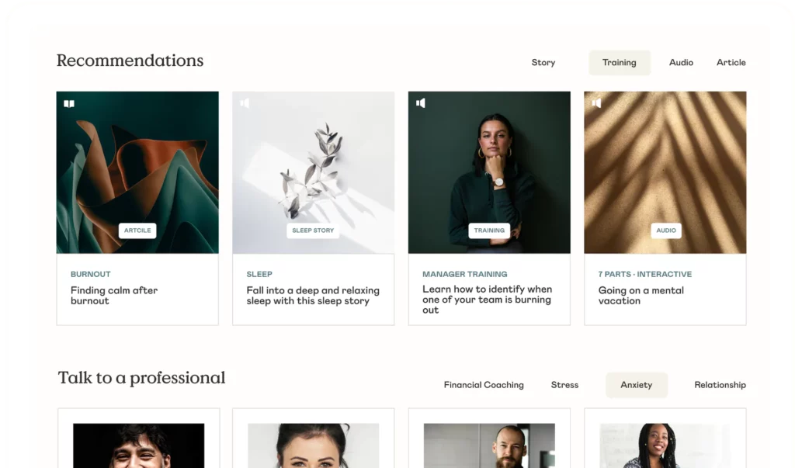795x468 pixels.
Task: Select the Financial Coaching filter
Action: [484, 384]
